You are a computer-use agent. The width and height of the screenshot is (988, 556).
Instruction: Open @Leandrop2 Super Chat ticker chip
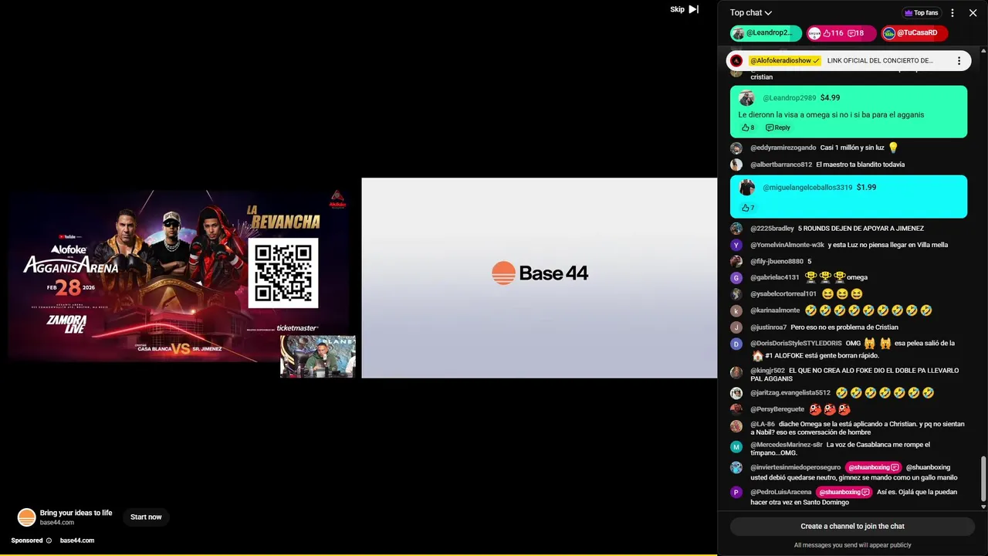click(x=766, y=33)
